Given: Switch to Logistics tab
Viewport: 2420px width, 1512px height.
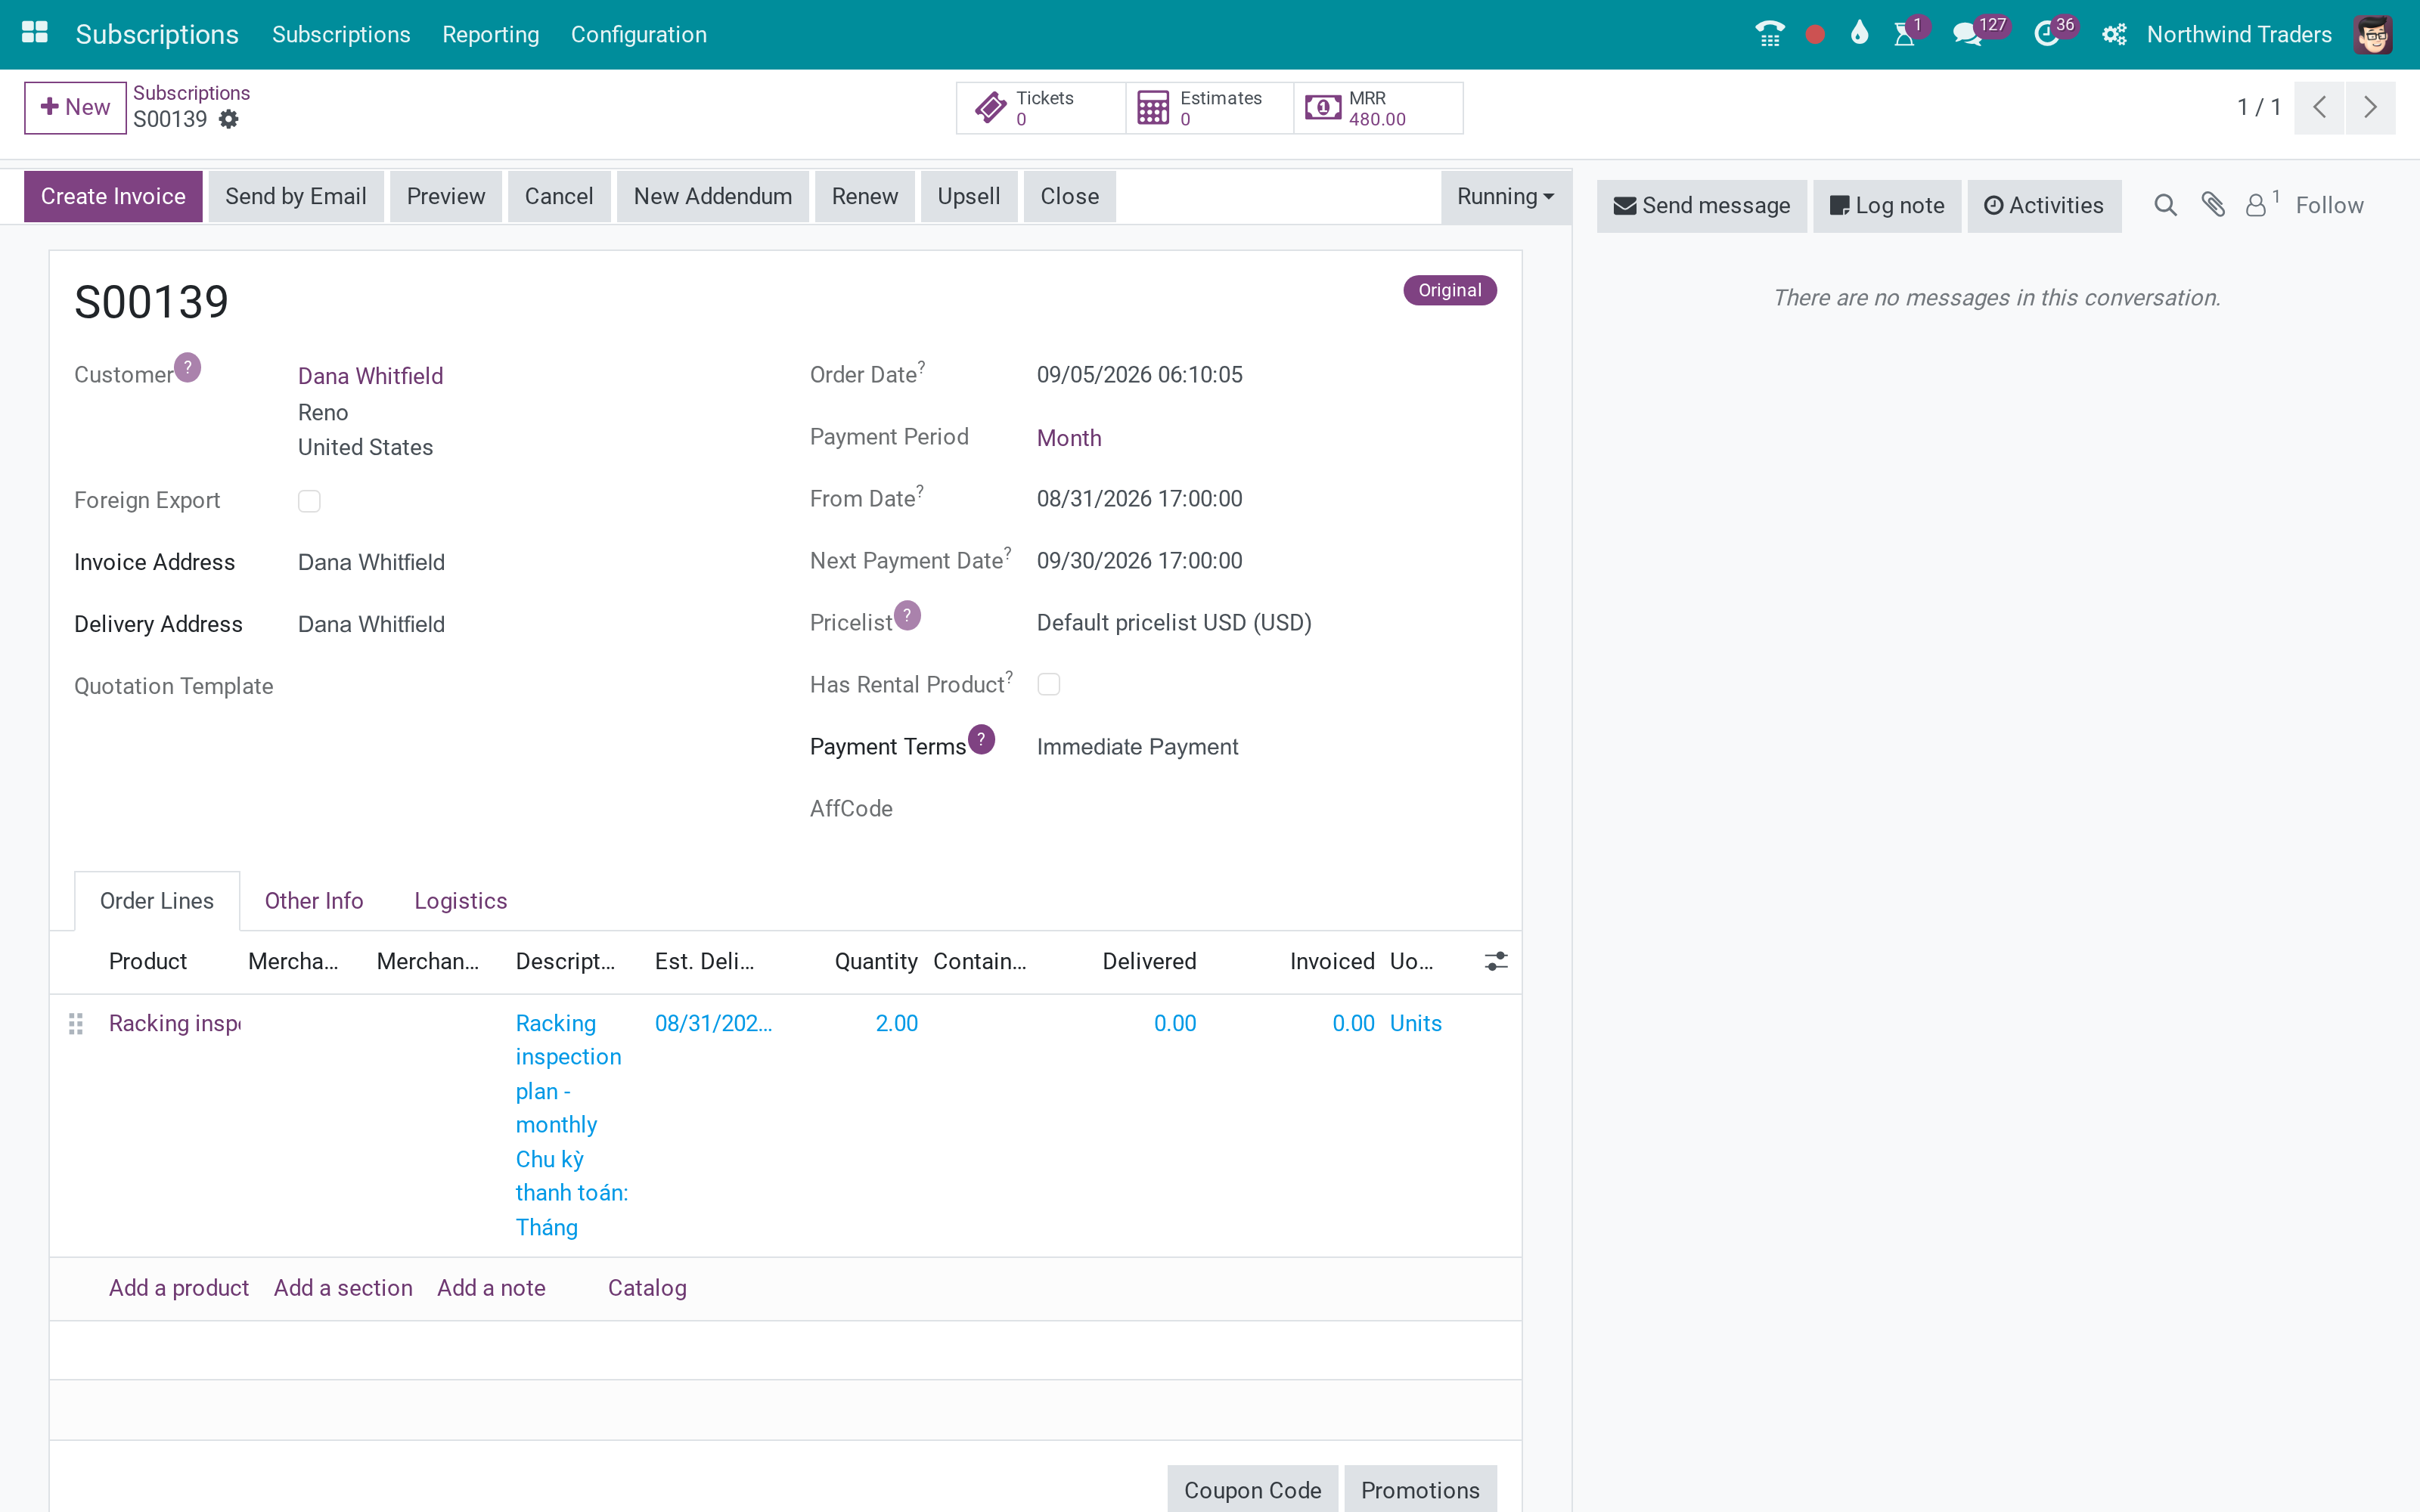Looking at the screenshot, I should [x=460, y=901].
